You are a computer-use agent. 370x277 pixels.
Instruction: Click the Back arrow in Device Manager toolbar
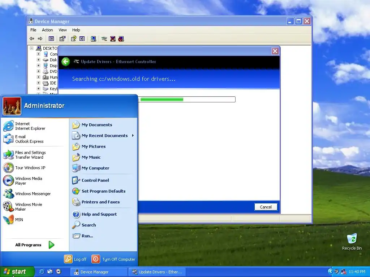click(x=32, y=39)
